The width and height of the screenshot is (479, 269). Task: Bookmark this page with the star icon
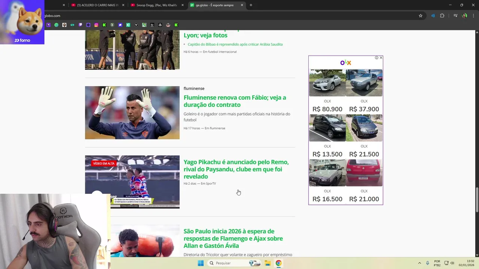(421, 16)
